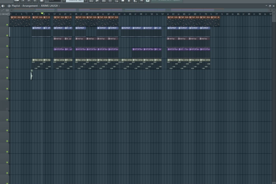Open the clip menu icon of the клэпы clip at bar 17

click(55, 49)
